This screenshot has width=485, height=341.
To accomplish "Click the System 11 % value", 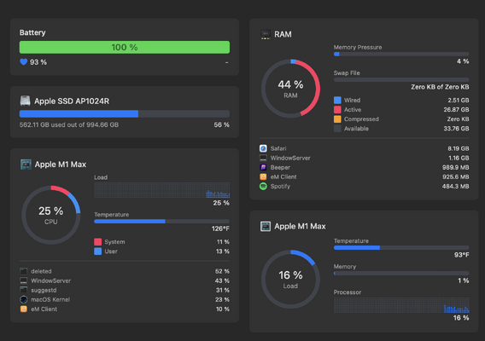I will 223,241.
